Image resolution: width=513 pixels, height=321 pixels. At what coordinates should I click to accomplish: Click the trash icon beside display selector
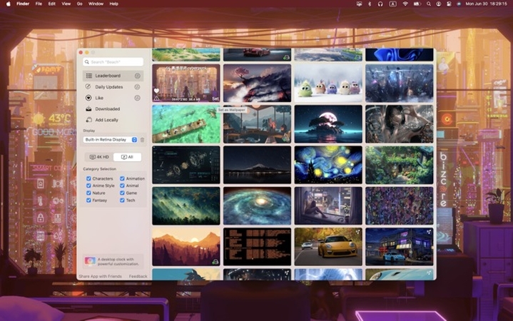[142, 140]
